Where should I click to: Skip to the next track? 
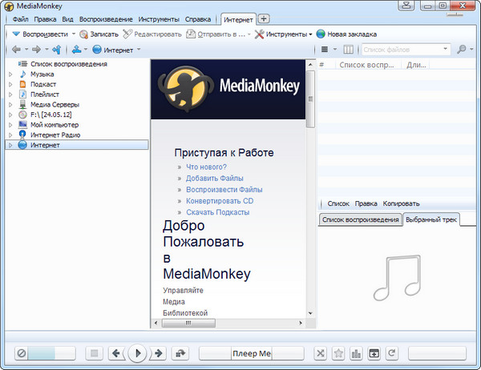coord(159,353)
